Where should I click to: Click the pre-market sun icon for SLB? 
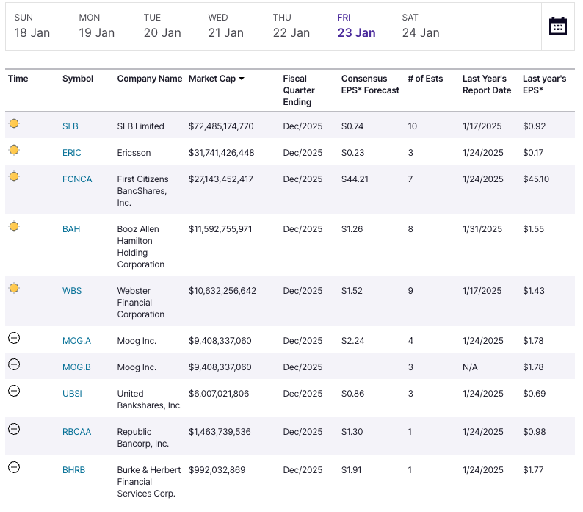(14, 124)
